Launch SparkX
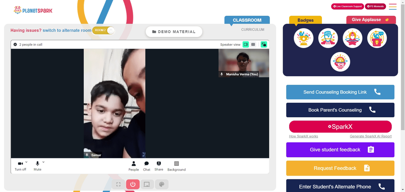The height and width of the screenshot is (192, 405). click(340, 127)
